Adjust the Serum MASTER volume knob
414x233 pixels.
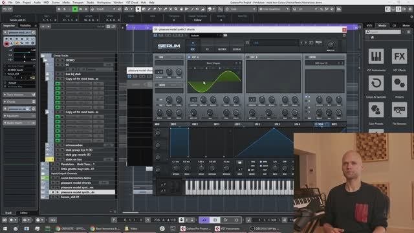coord(331,45)
